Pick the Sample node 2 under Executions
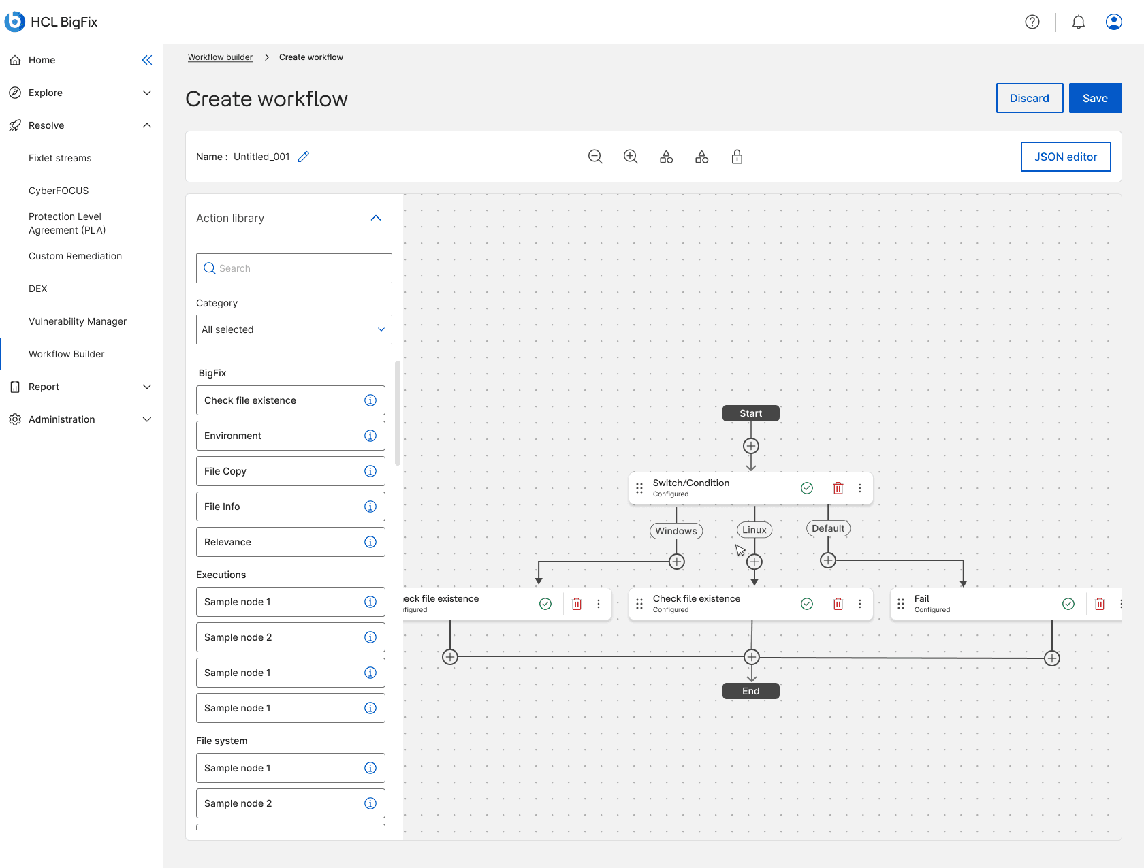 pyautogui.click(x=291, y=637)
